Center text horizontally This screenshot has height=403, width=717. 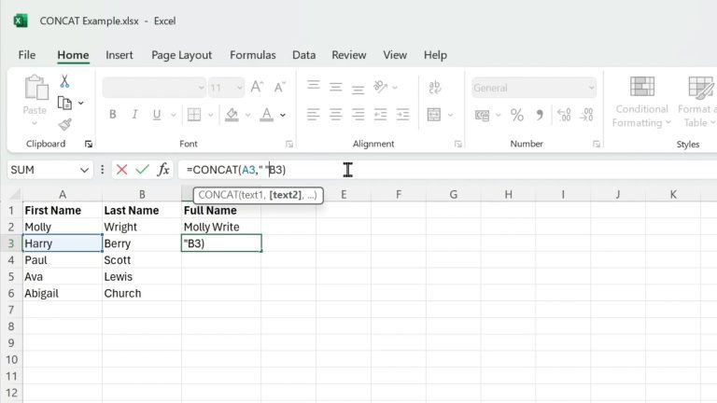(x=336, y=114)
